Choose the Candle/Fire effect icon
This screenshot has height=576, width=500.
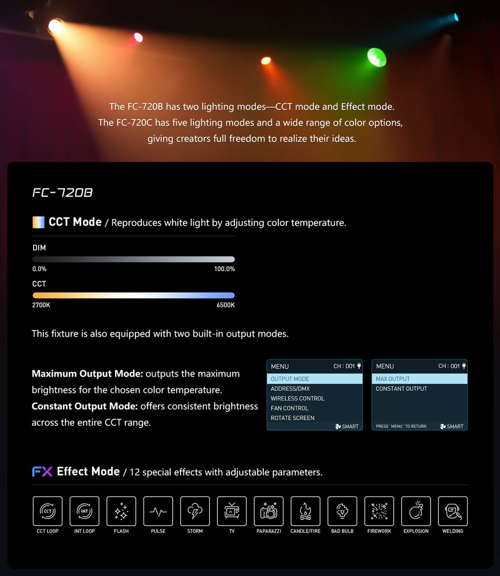point(305,511)
